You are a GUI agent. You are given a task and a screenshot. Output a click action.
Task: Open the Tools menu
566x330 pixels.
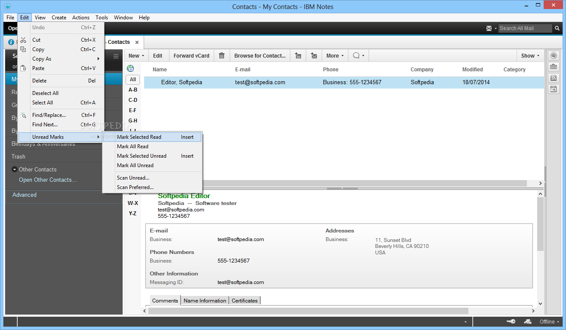(102, 18)
